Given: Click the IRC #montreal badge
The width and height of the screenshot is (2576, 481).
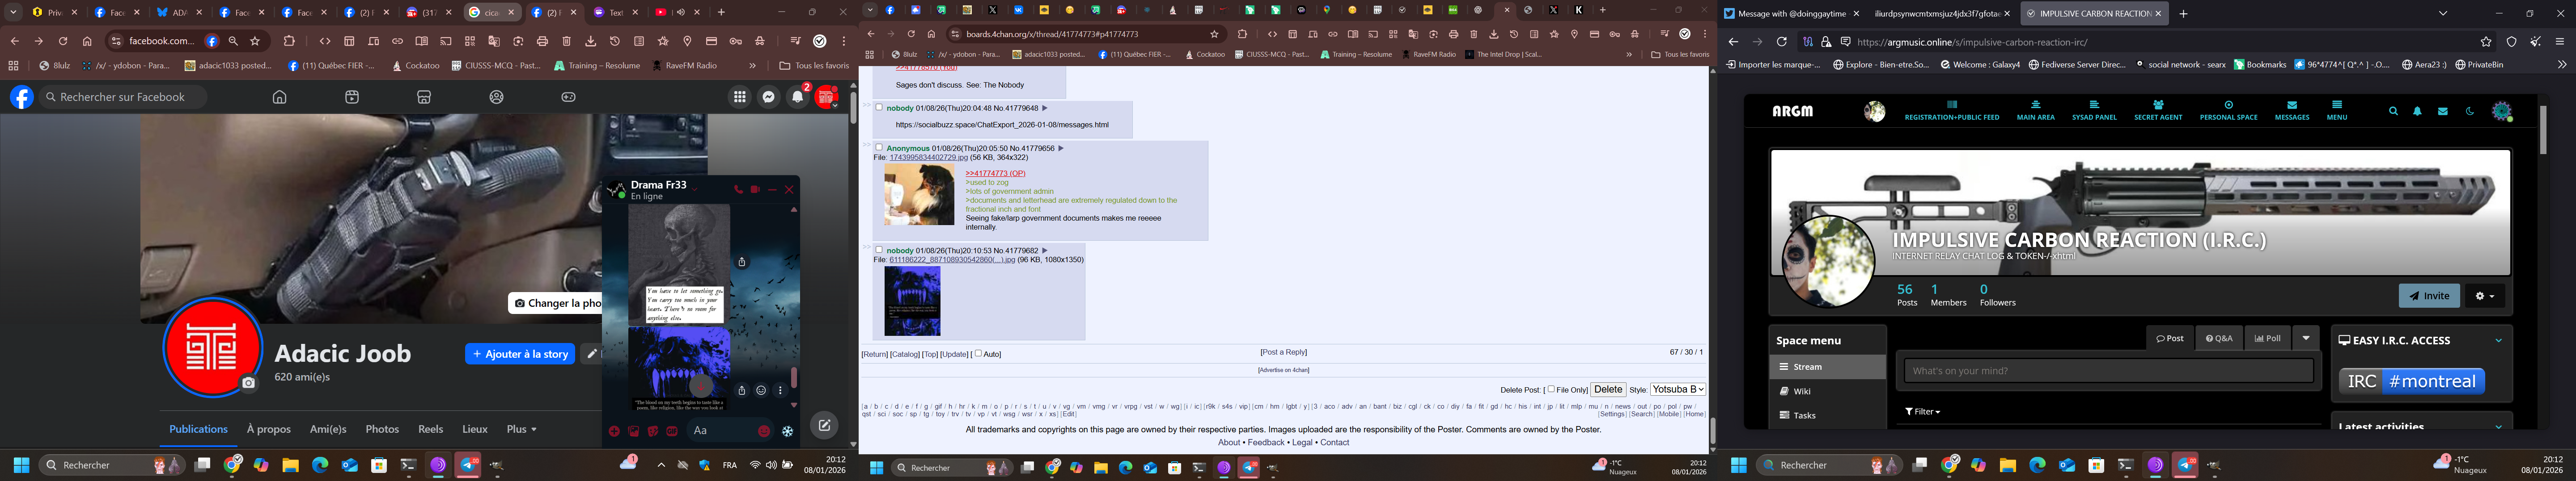Looking at the screenshot, I should coord(2411,381).
